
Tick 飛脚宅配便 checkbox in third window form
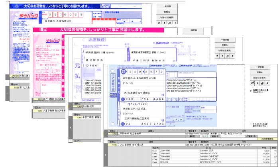(154, 43)
